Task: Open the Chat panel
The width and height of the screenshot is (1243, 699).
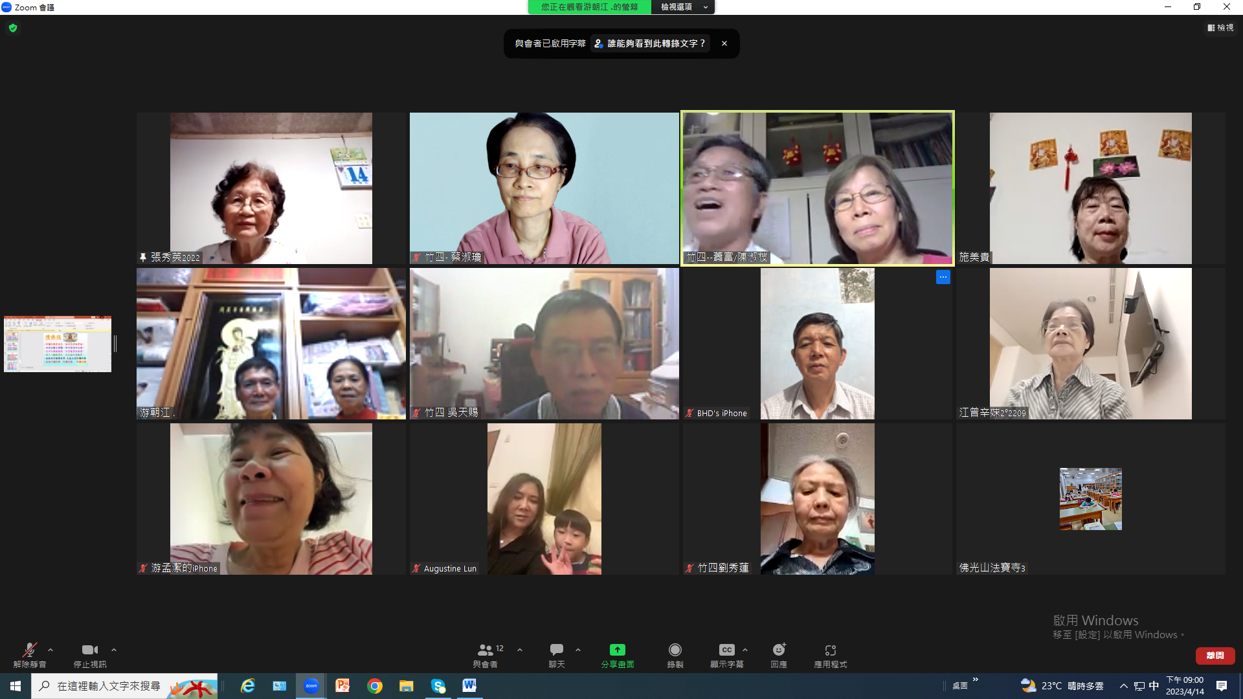Action: click(556, 650)
